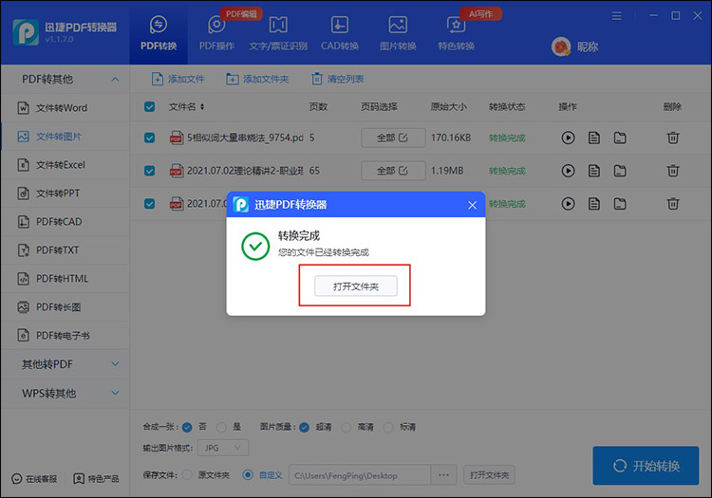Select 原文件夹 save option
The height and width of the screenshot is (498, 712).
[187, 475]
